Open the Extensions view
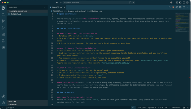The image size is (191, 109). [3, 34]
